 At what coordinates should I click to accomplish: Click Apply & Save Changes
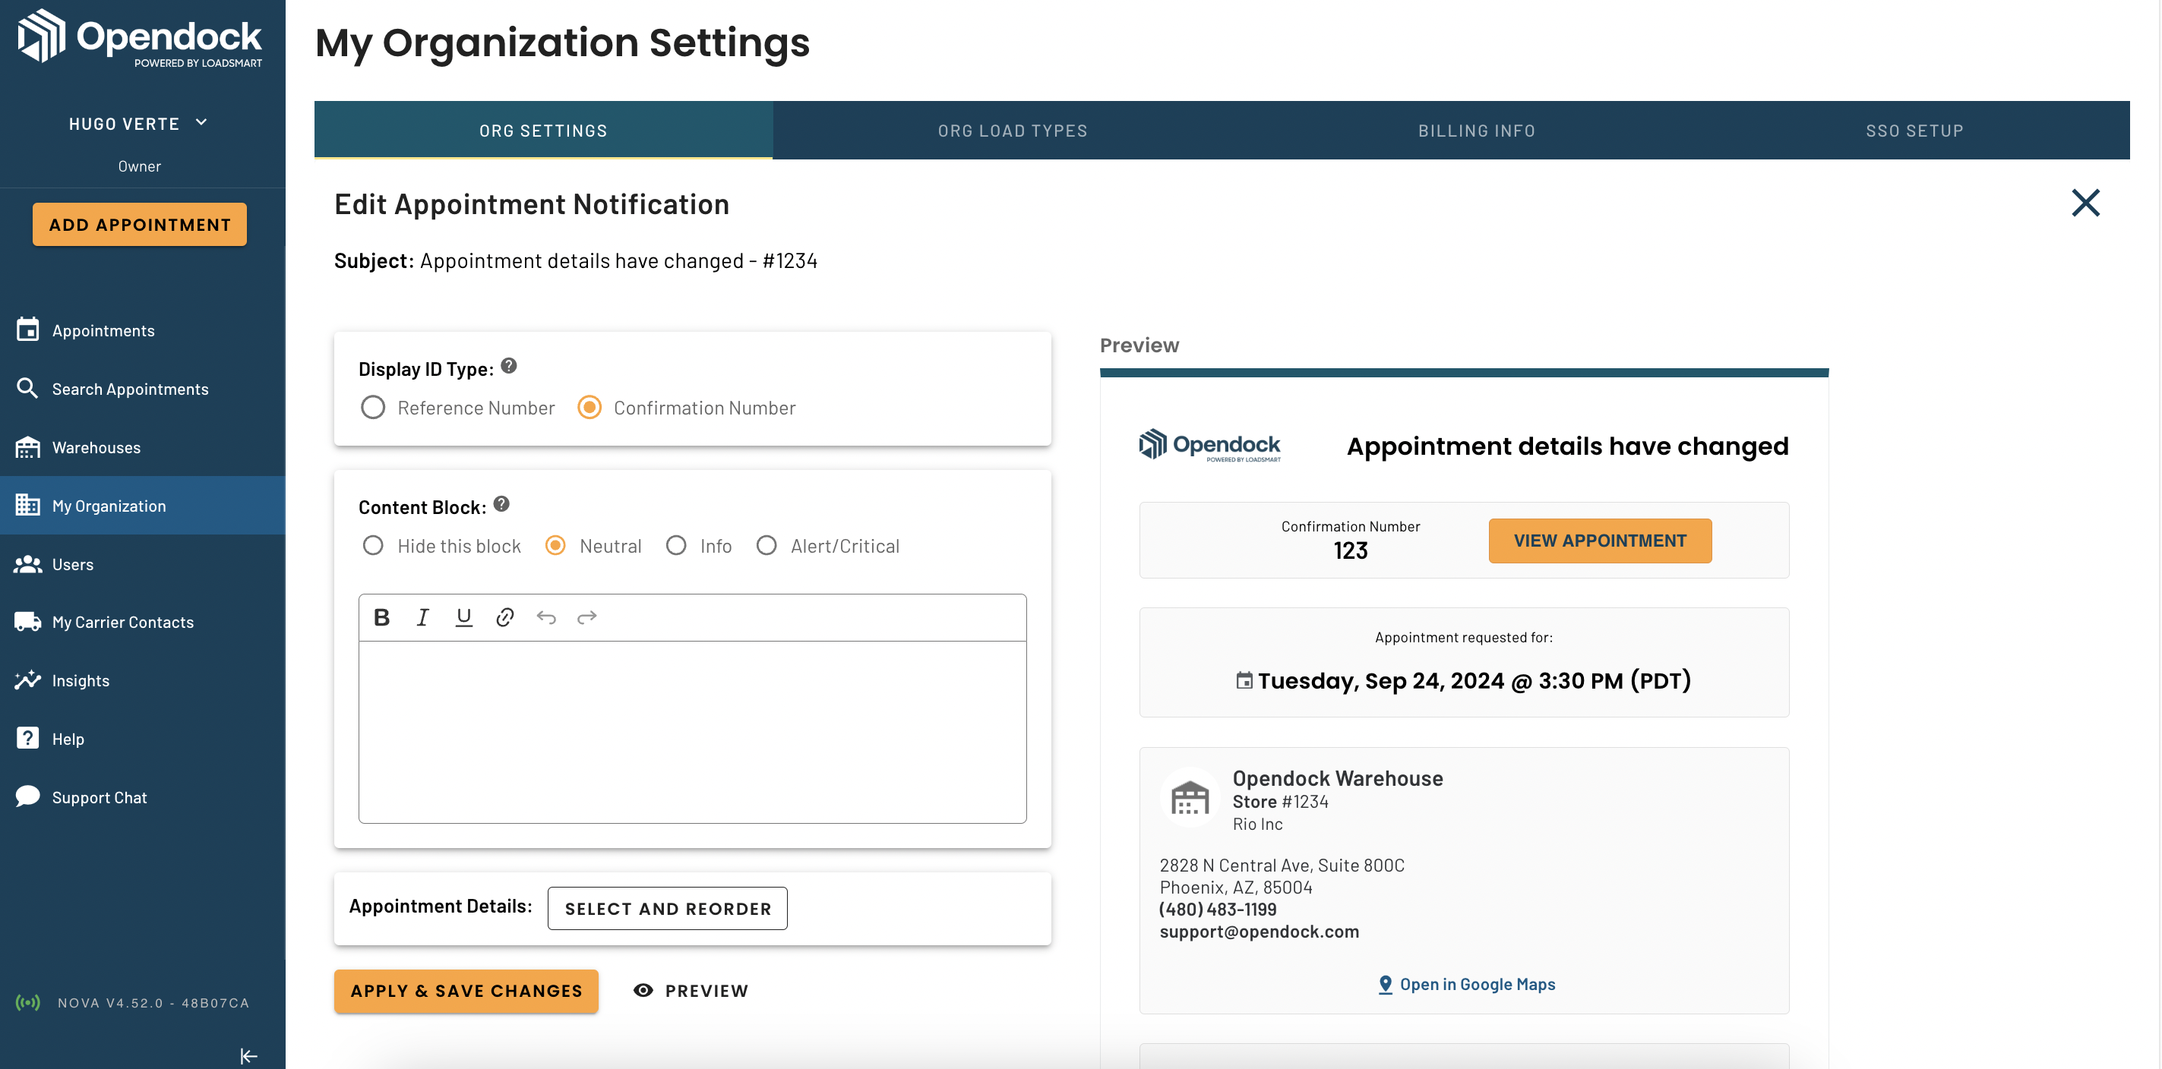point(466,990)
